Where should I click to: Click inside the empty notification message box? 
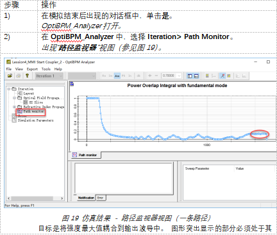[x=124, y=178]
